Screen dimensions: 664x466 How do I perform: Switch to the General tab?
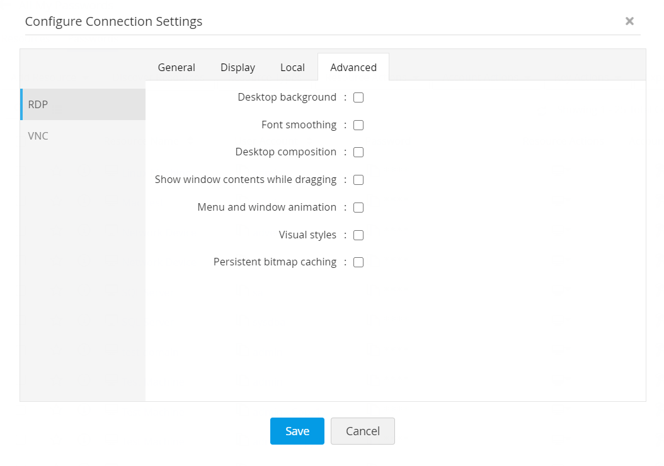coord(176,67)
